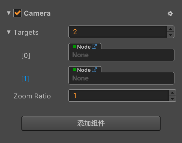Open the Camera component settings gear

[x=170, y=14]
